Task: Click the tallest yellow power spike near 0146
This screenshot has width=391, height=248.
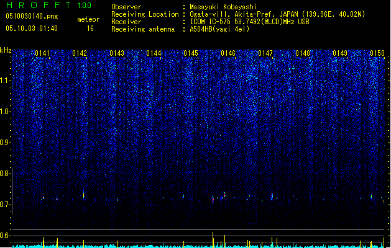Action: tap(213, 240)
